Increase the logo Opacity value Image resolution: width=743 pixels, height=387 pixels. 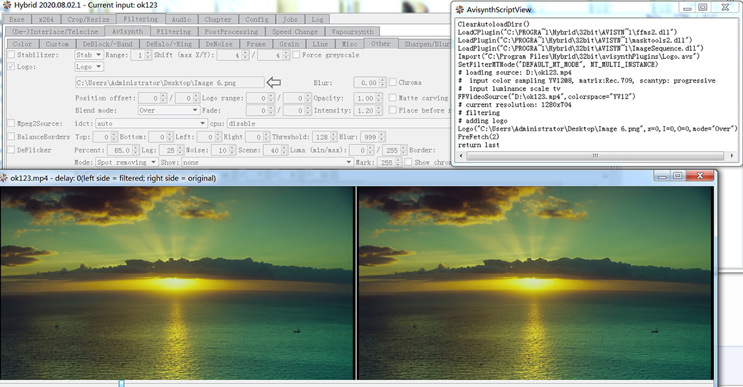pyautogui.click(x=378, y=96)
